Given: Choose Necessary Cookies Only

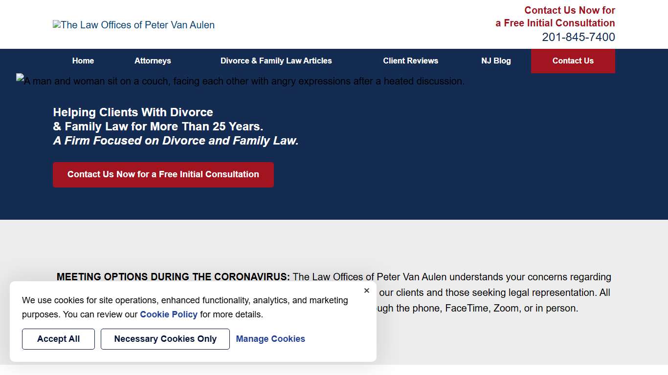Looking at the screenshot, I should (165, 339).
